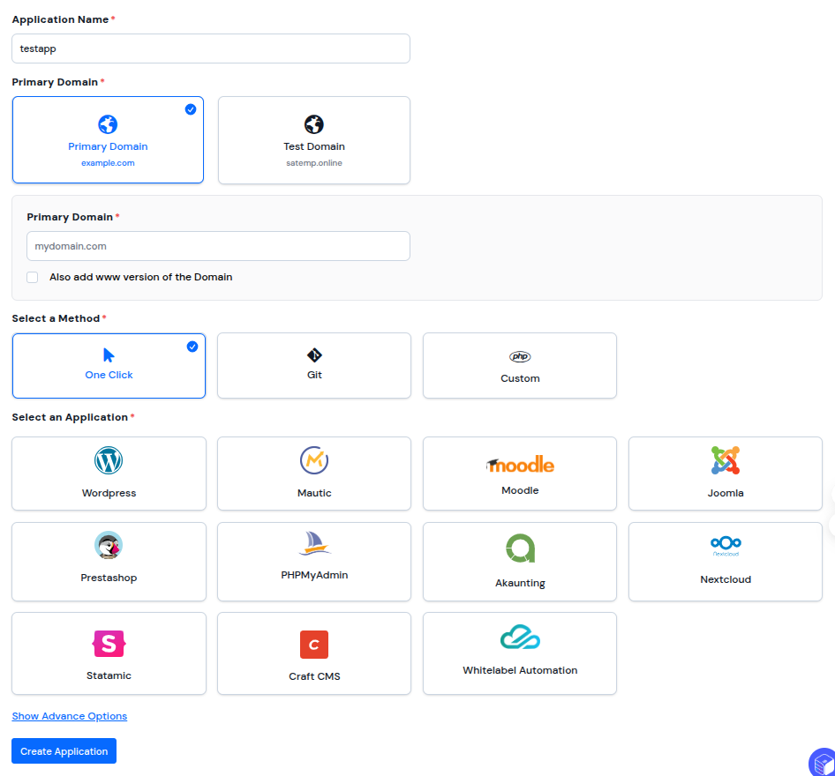Click the Whitelabel Automation label text
Viewport: 835px width, 776px height.
(520, 670)
